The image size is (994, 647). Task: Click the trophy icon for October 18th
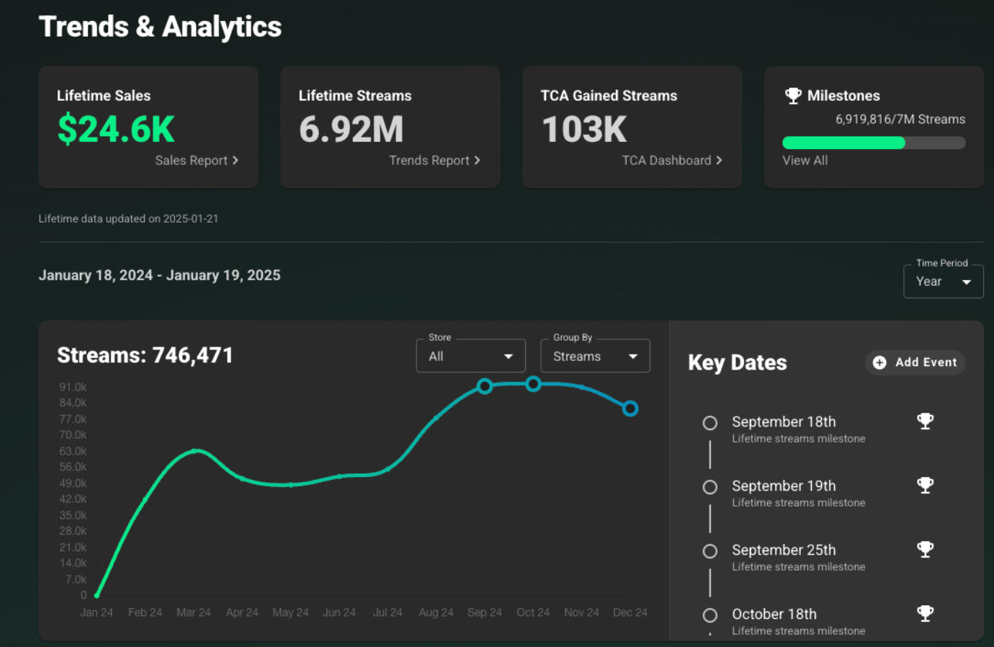pos(925,614)
